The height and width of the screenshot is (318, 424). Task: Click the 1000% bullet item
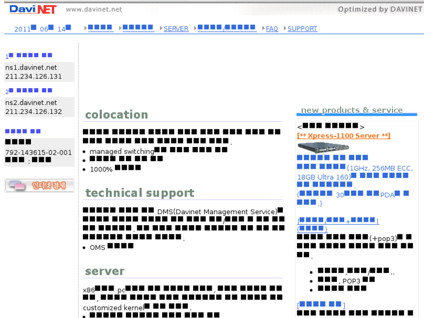(115, 169)
